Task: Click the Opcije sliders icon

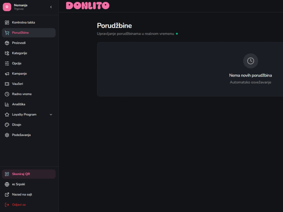Action: pyautogui.click(x=7, y=63)
